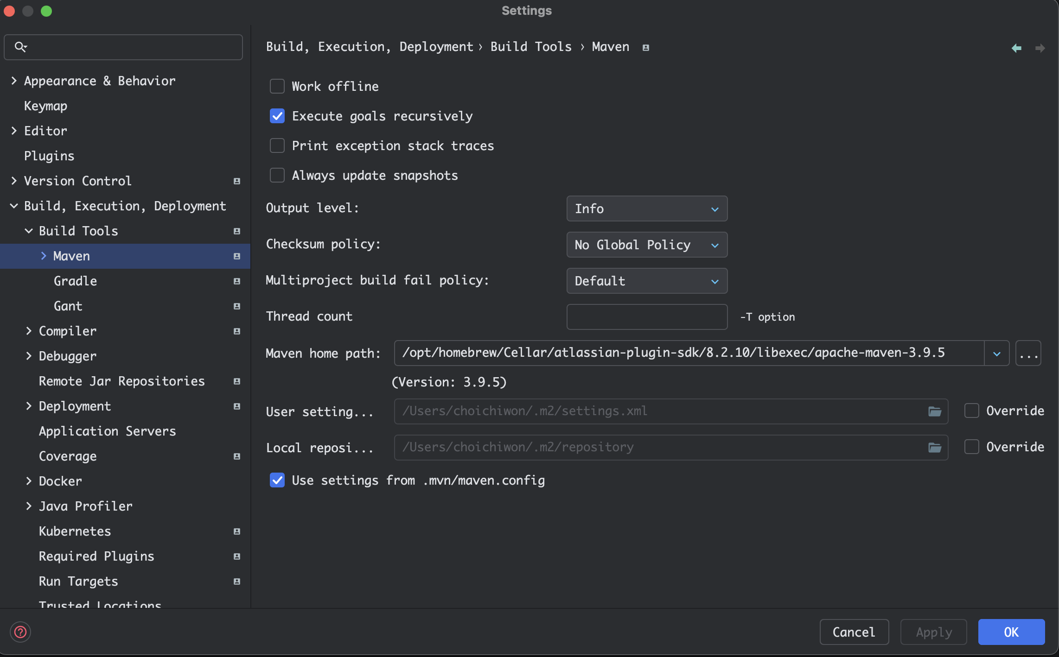Select Keymap in the settings list

45,106
